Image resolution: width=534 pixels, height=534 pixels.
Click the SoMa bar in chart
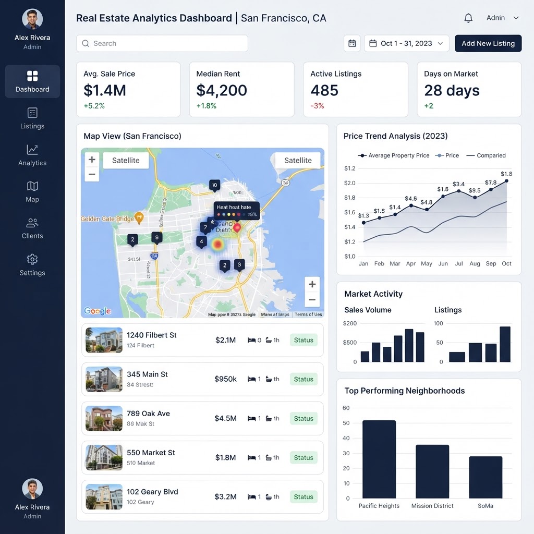coord(486,477)
